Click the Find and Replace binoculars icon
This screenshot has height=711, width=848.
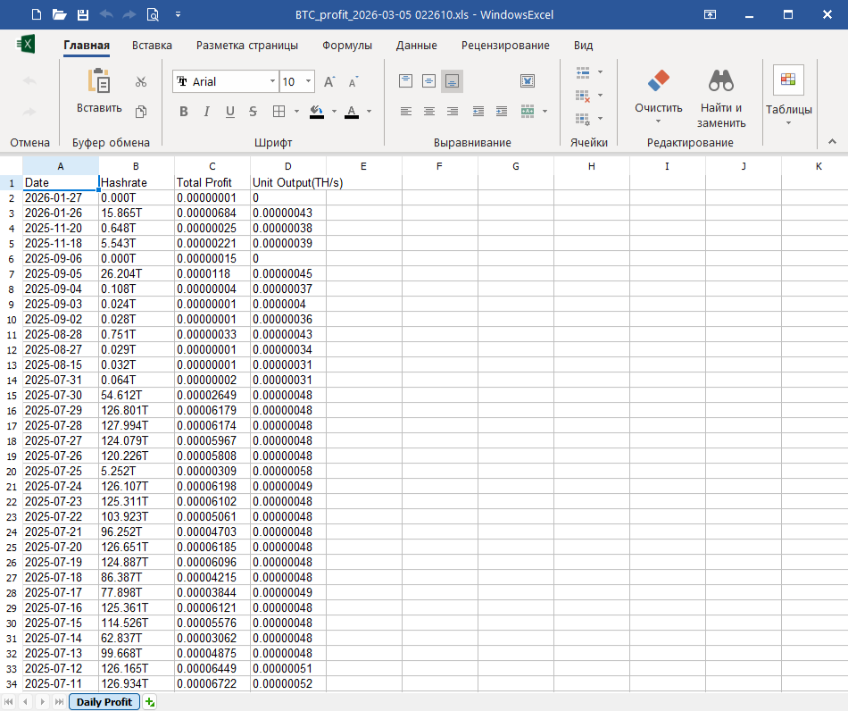coord(720,82)
